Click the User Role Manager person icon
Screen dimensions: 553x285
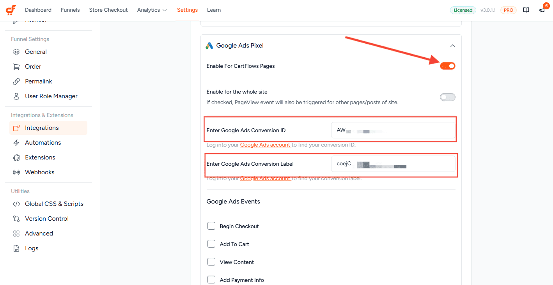[16, 96]
